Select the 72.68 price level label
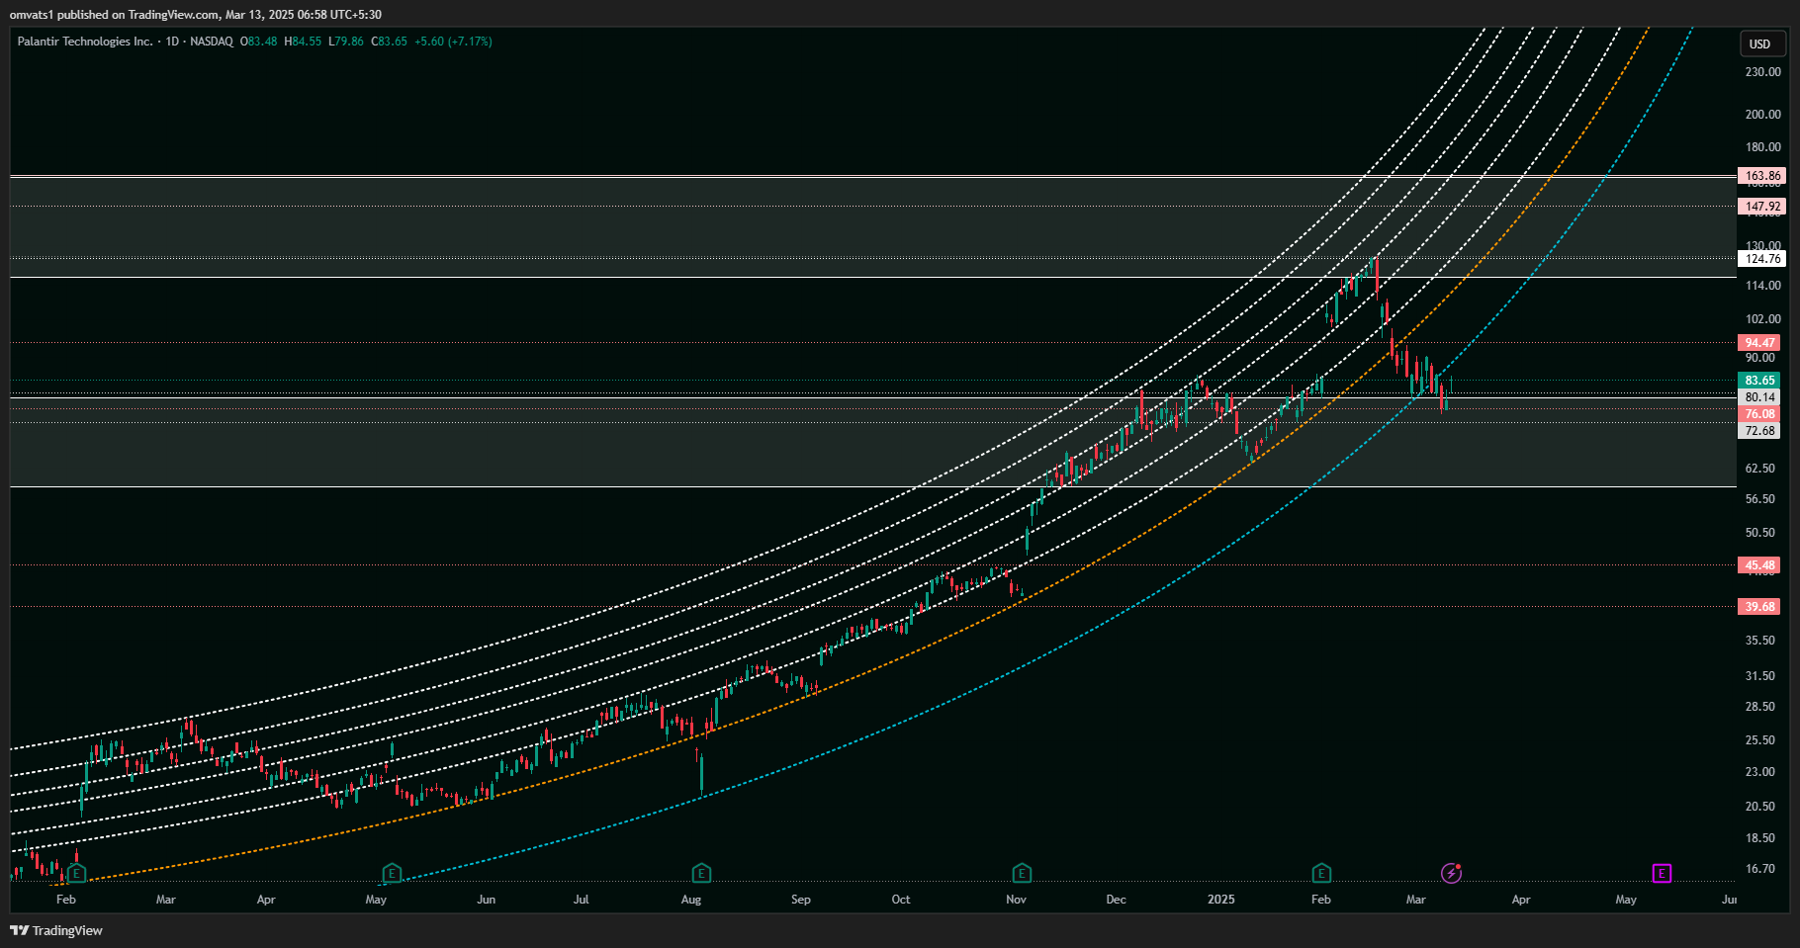The height and width of the screenshot is (948, 1800). pos(1759,431)
